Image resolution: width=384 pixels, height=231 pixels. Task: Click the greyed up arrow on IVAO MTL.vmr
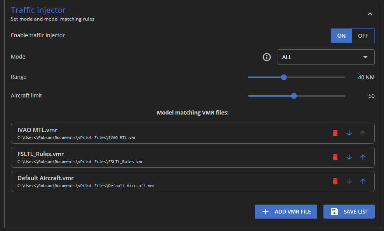[363, 133]
